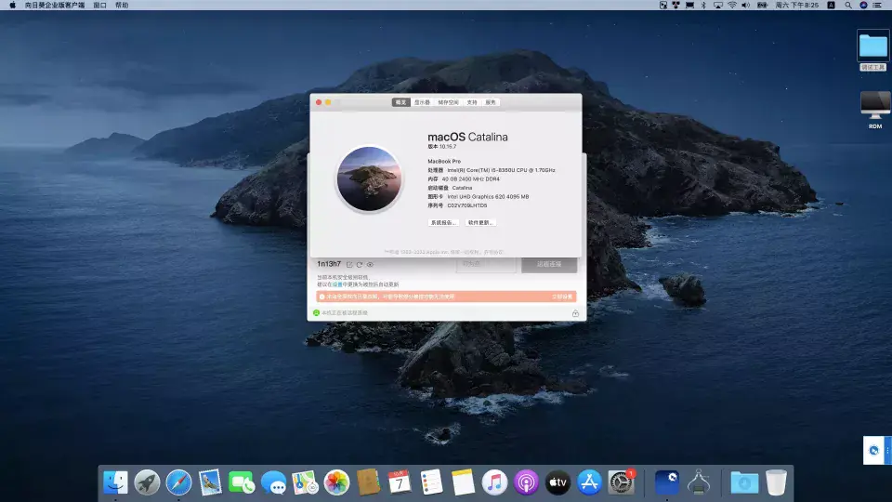Activate Siri from the menu bar
The image size is (892, 502).
click(x=863, y=6)
